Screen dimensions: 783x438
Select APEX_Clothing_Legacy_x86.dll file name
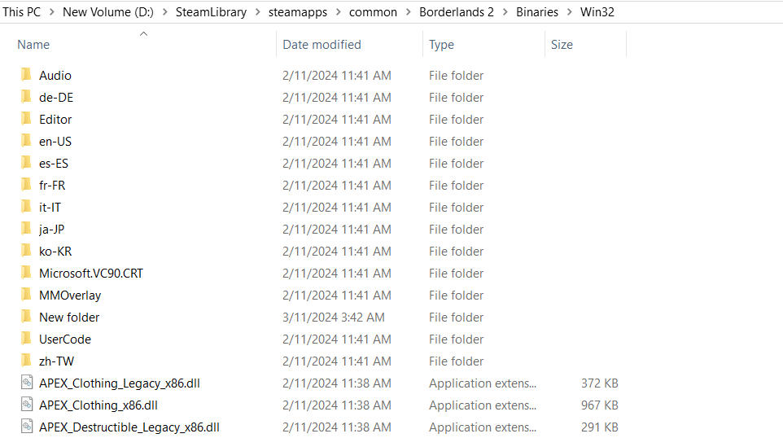click(120, 383)
